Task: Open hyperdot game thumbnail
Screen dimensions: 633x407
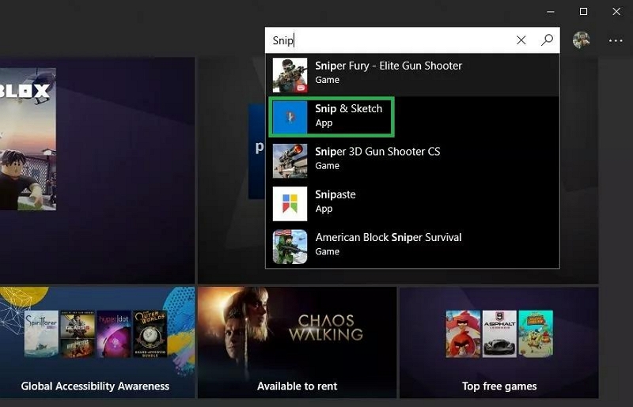Action: click(114, 334)
